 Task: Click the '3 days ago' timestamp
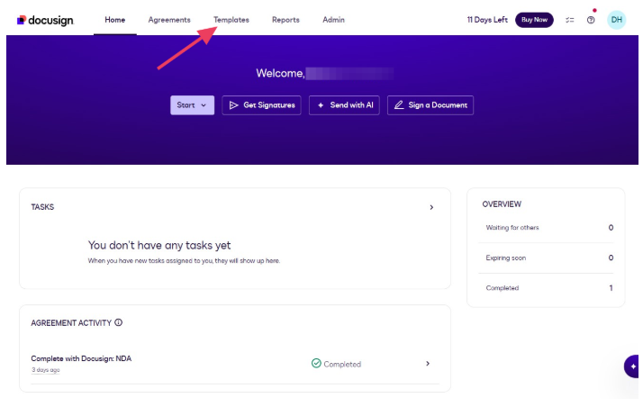click(46, 370)
